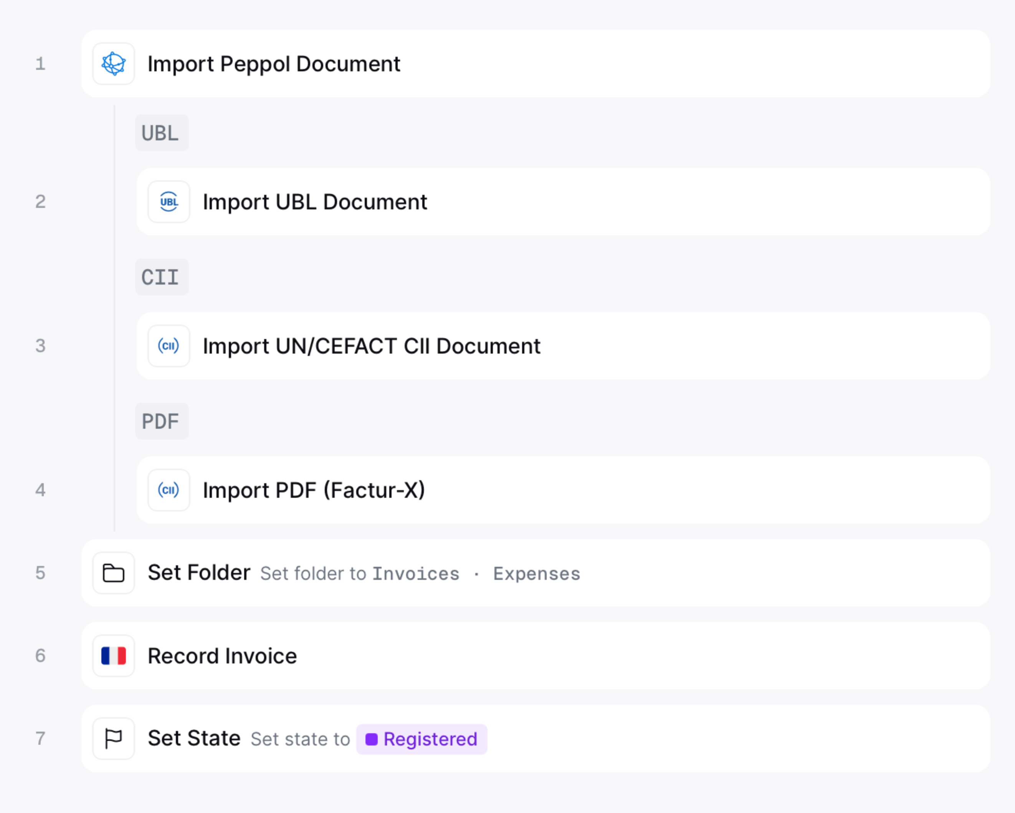The width and height of the screenshot is (1015, 813).
Task: Select the UBL branch label
Action: (162, 133)
